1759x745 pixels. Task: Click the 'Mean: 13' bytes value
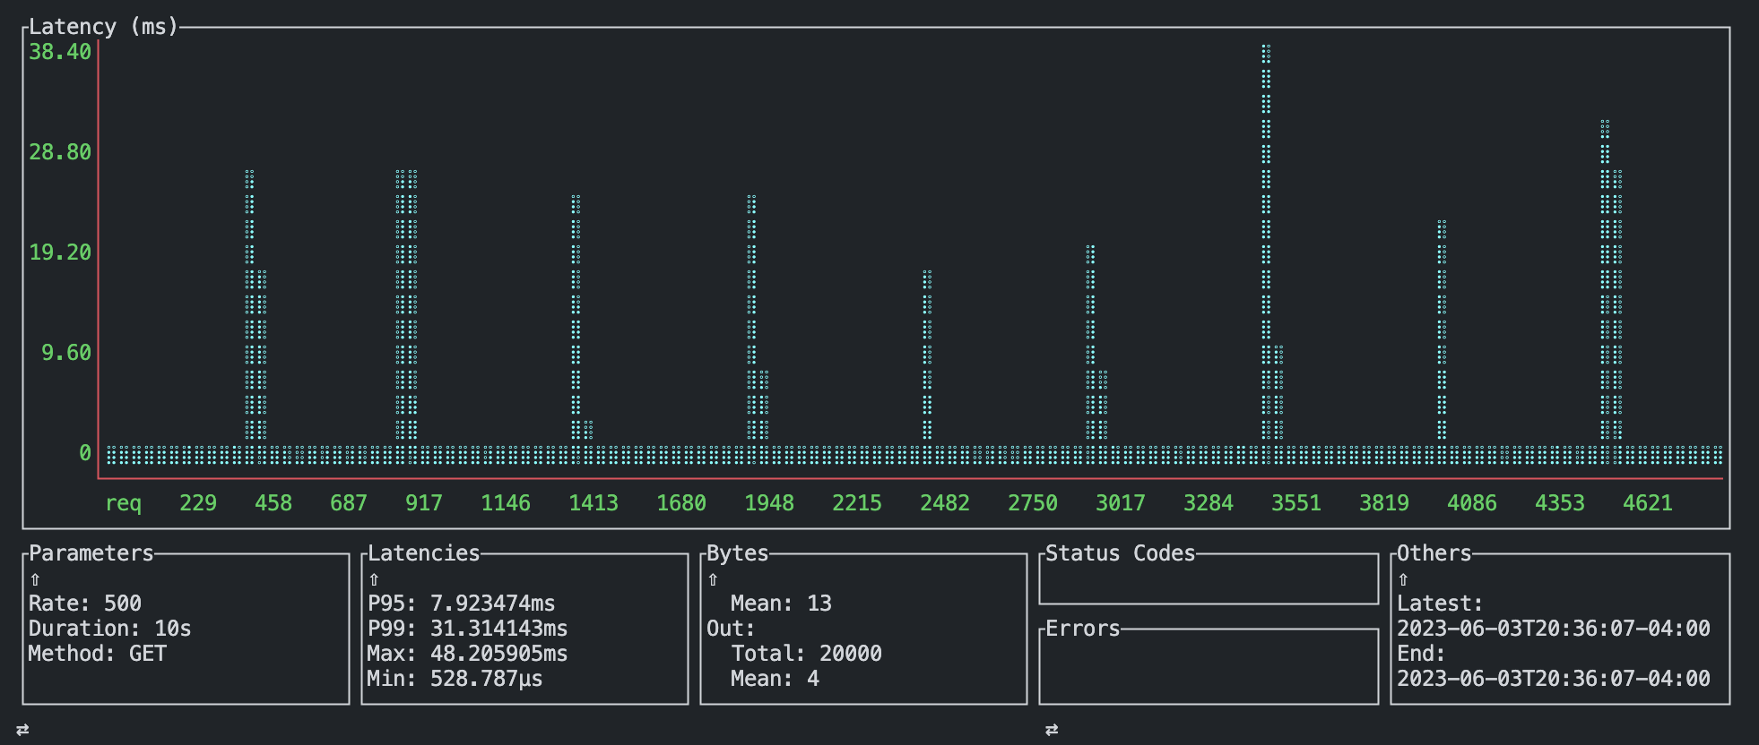pyautogui.click(x=782, y=604)
